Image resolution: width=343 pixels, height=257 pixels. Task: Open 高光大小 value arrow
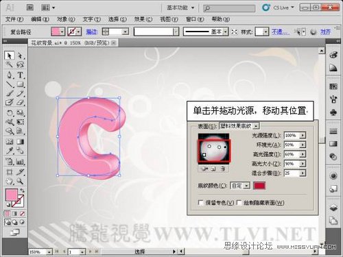click(x=303, y=164)
